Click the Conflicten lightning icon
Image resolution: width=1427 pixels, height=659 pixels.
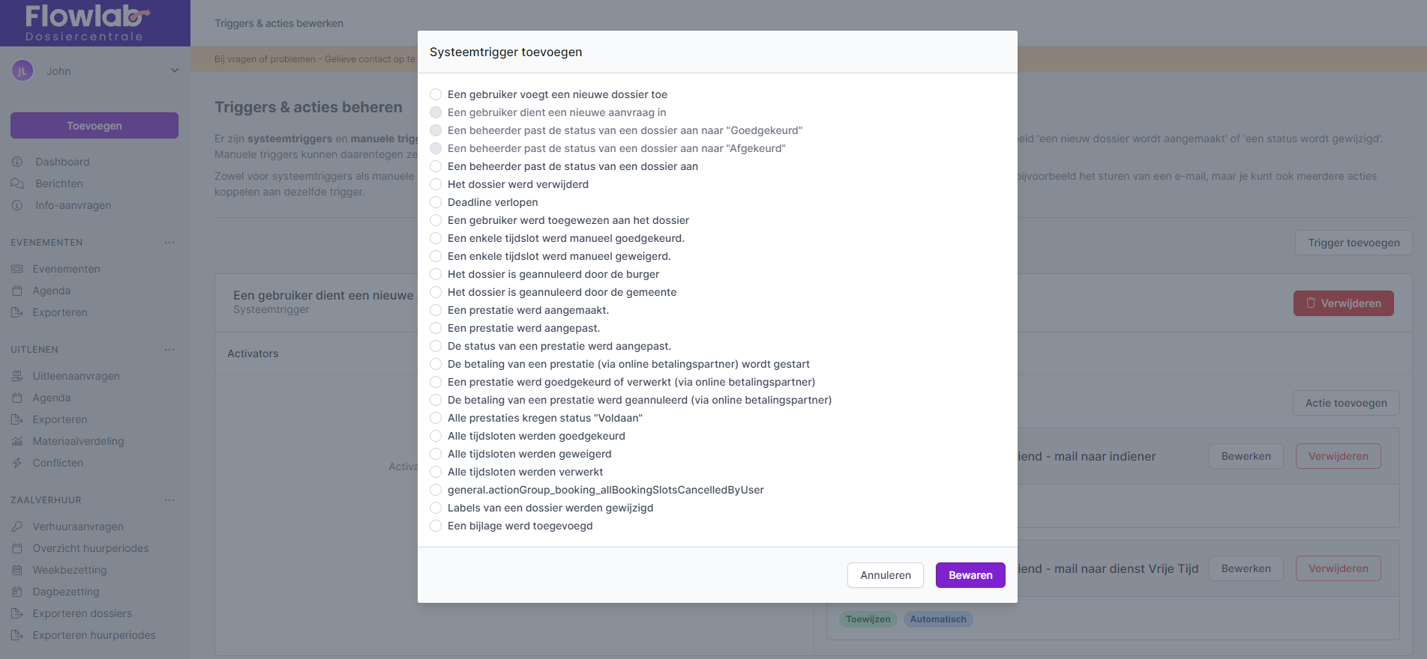click(x=17, y=463)
